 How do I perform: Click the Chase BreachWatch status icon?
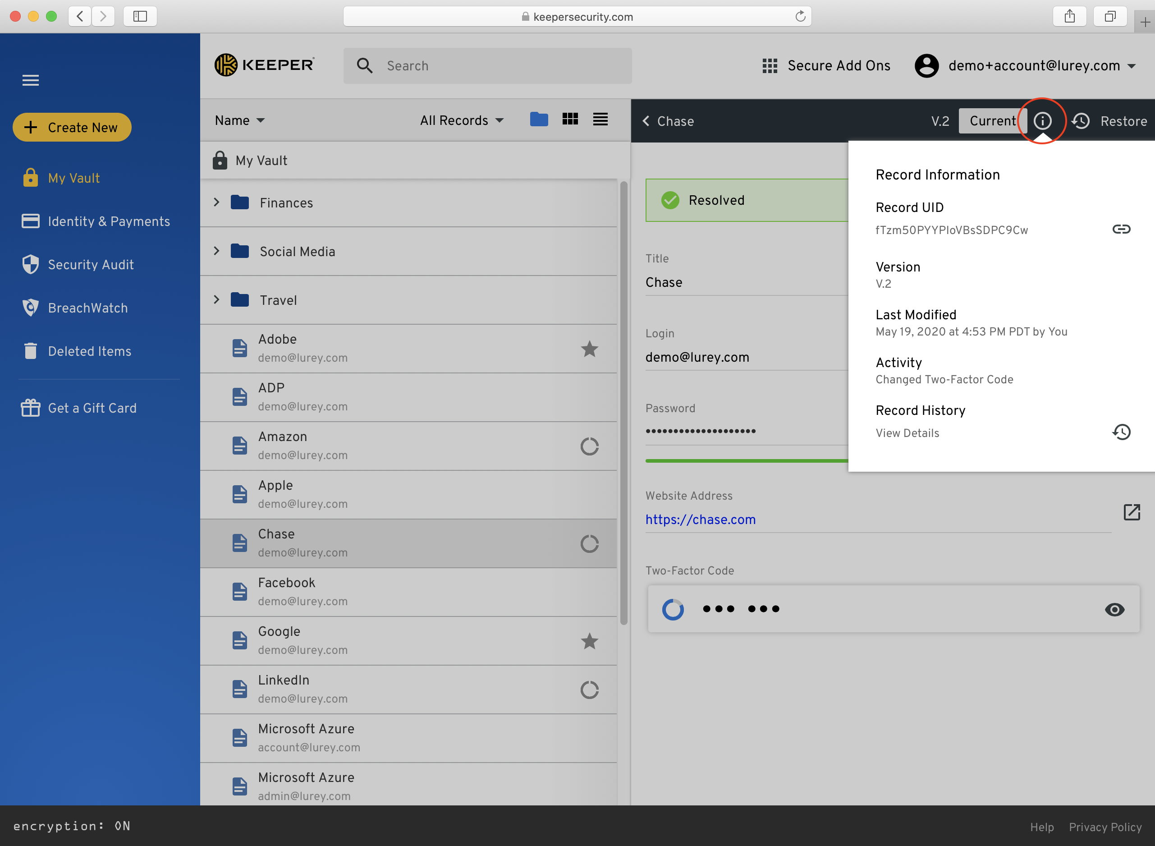(x=589, y=543)
